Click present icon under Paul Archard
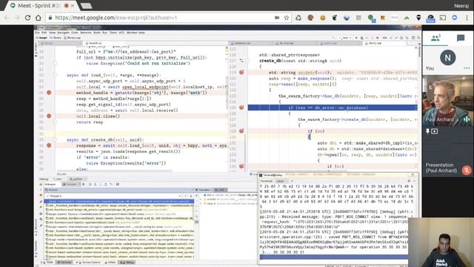Viewport: 474px width, 267px height. [435, 131]
